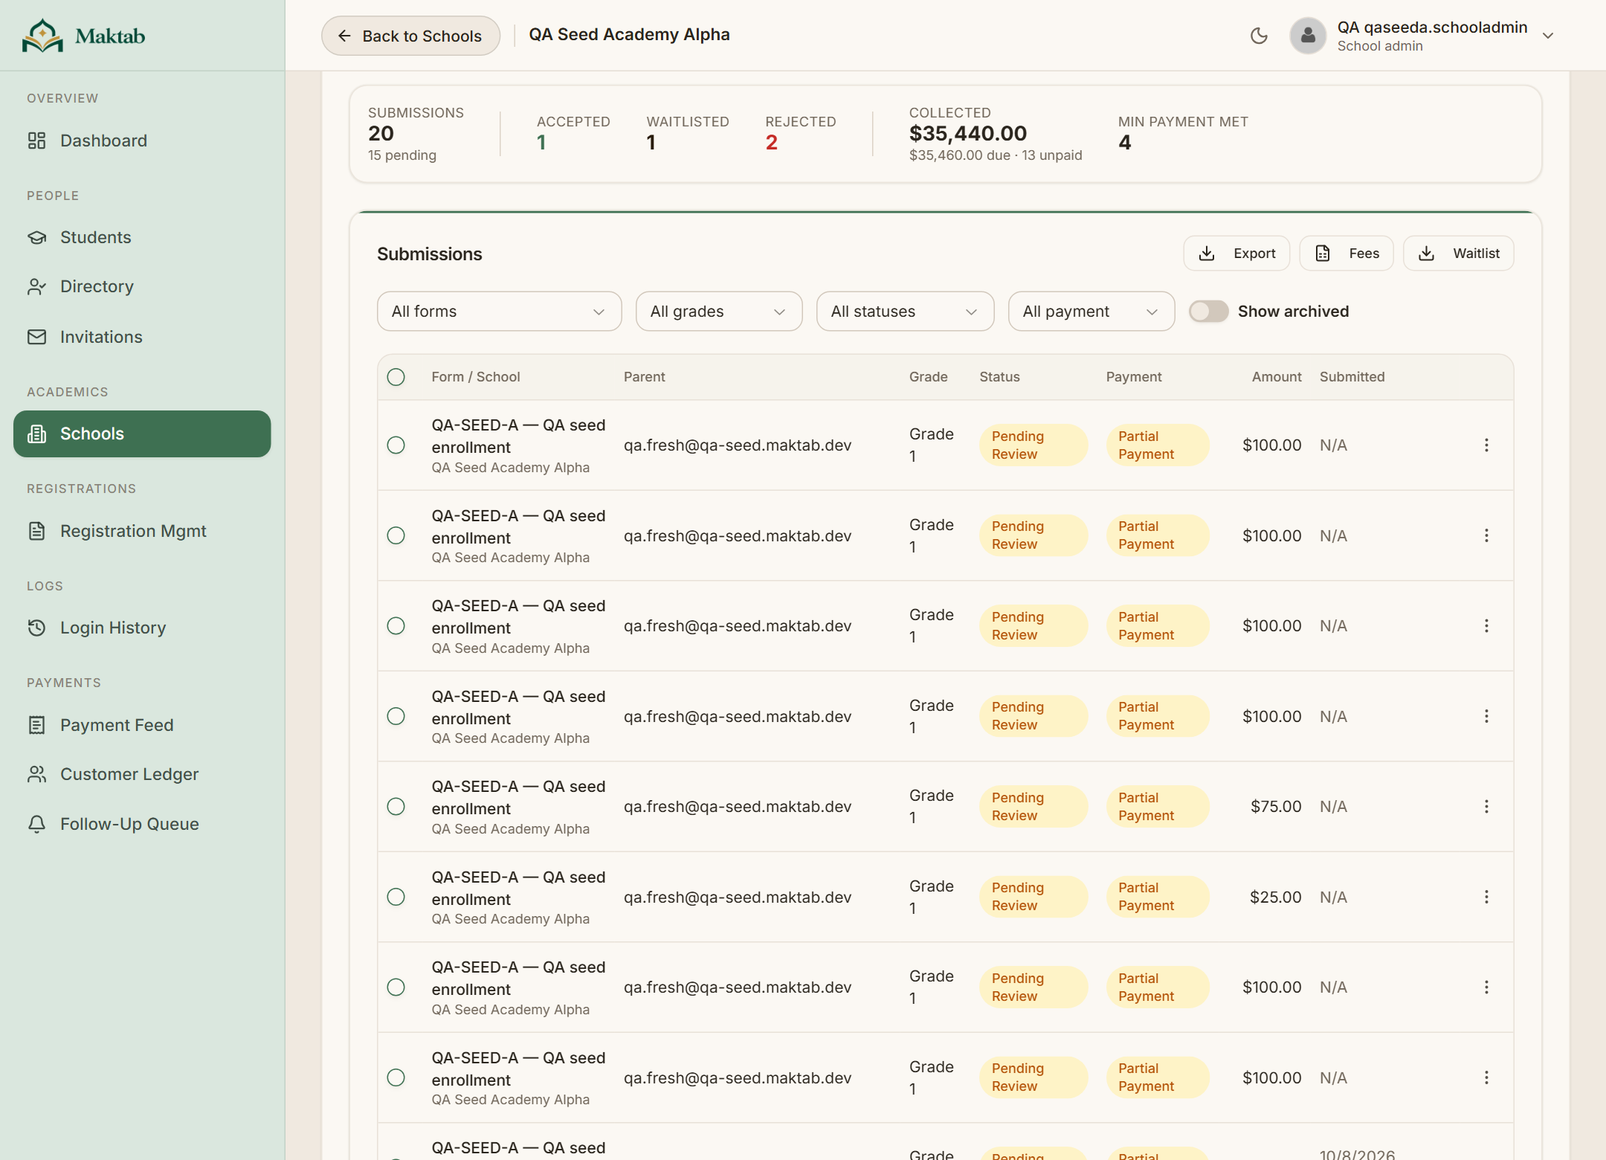Screen dimensions: 1606x1160
Task: Click the Rejected count 2
Action: click(x=771, y=142)
